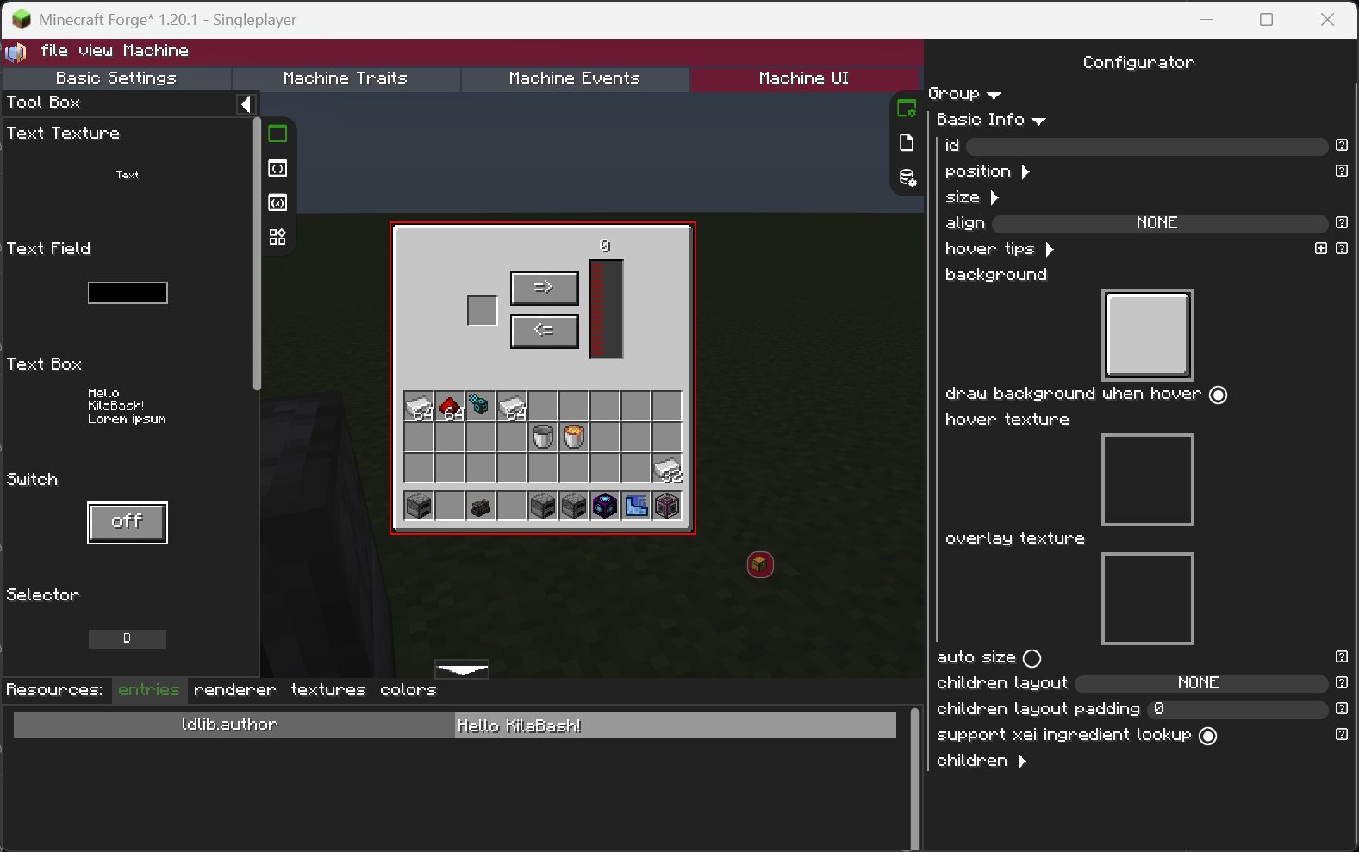Click the four-shapes widget category icon
The image size is (1359, 852).
(277, 237)
